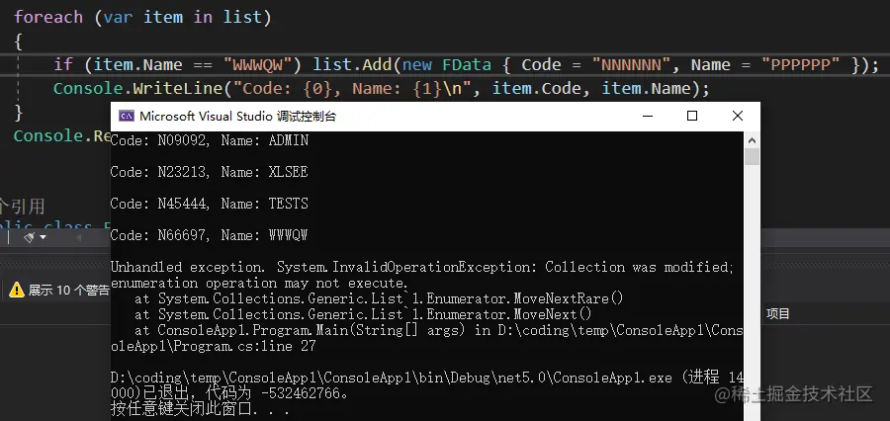Click the console title 'Microsoft Visual Studio 调试控制台'

237,117
